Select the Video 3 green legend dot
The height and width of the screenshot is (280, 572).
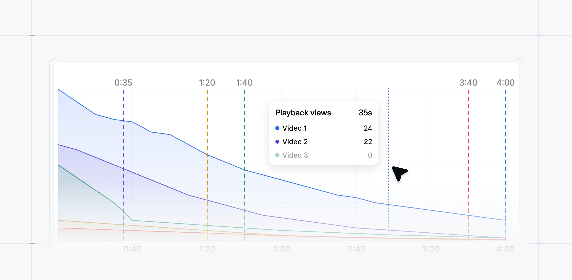[277, 155]
